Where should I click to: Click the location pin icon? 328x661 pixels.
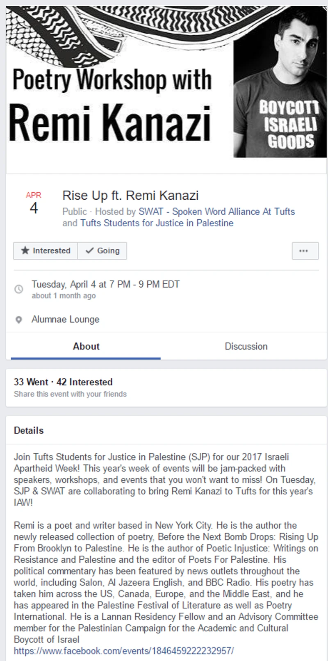[19, 320]
